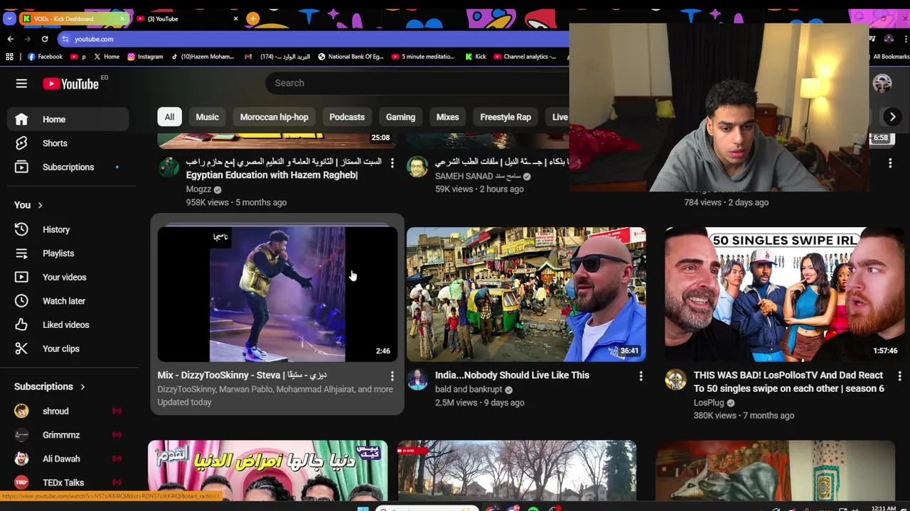This screenshot has height=511, width=910.
Task: Open Kick bookmark
Action: [x=476, y=57]
